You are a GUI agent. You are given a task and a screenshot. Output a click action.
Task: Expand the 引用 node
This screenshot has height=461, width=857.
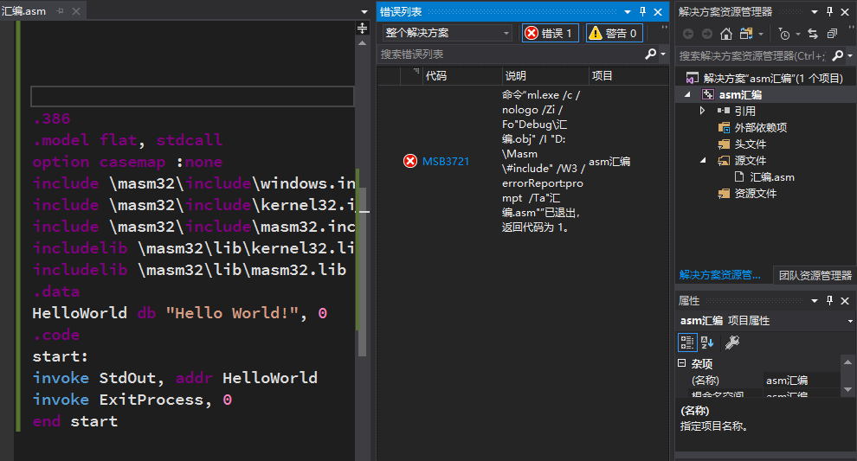click(703, 111)
